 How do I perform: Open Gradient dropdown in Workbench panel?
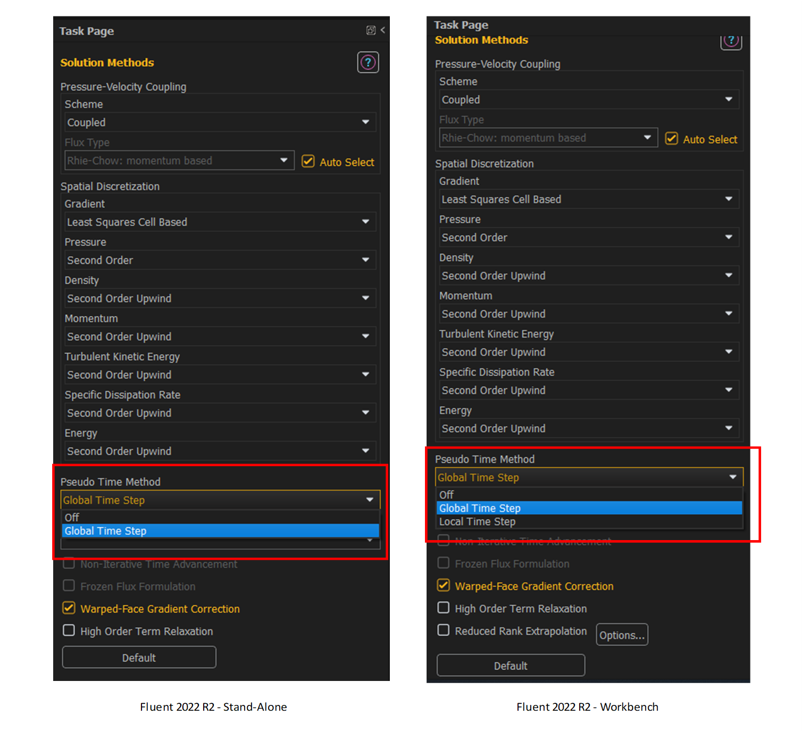click(589, 199)
